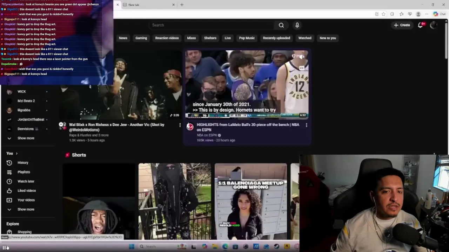Open Liked videos in sidebar
This screenshot has width=449, height=252.
(27, 191)
